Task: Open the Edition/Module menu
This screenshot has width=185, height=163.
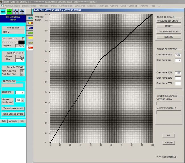Action: (x=29, y=6)
